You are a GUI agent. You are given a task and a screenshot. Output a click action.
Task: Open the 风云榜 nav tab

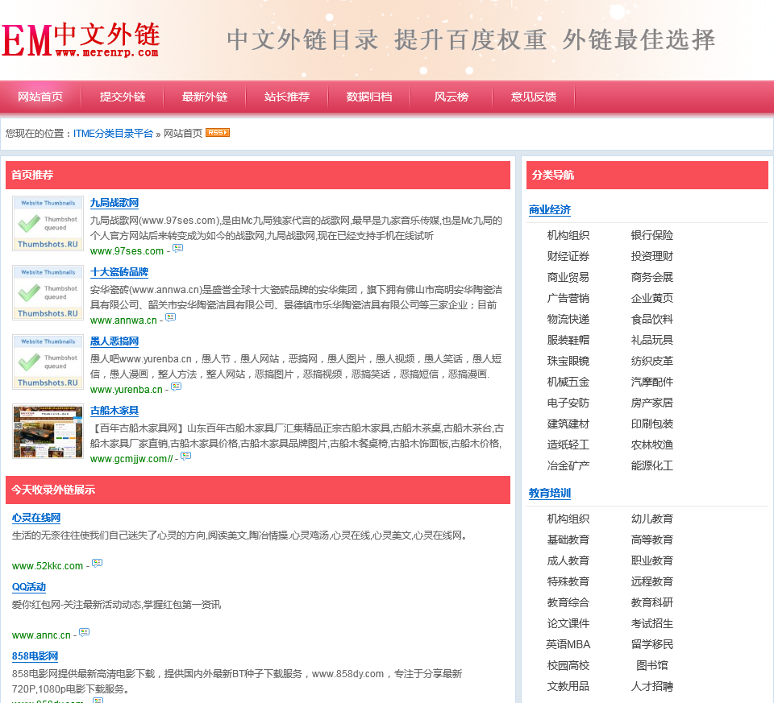(x=451, y=97)
